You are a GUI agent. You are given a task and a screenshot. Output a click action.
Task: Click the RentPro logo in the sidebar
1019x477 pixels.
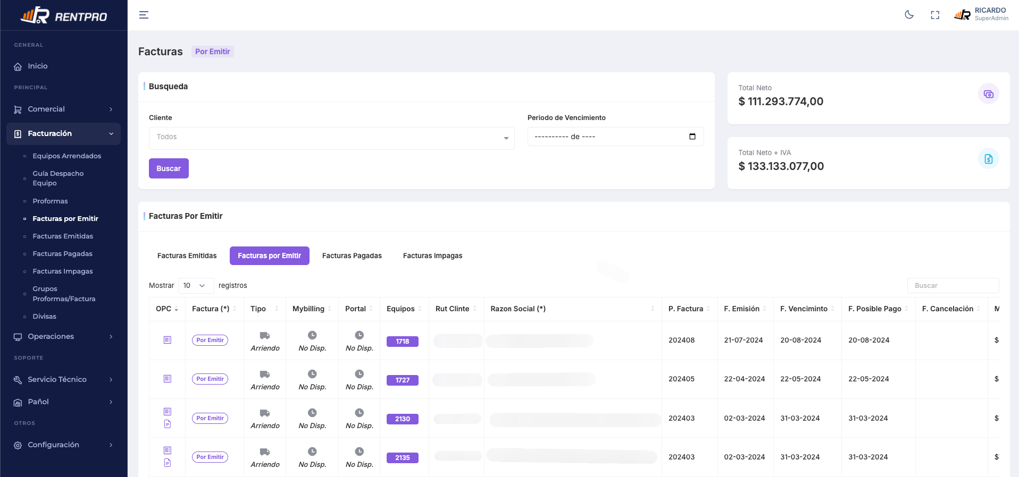pyautogui.click(x=64, y=15)
